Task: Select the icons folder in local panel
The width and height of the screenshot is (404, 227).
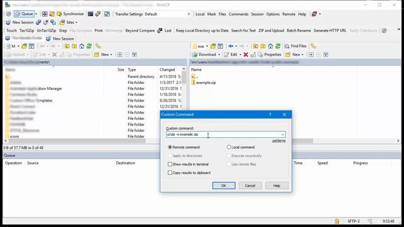Action: [x=15, y=136]
